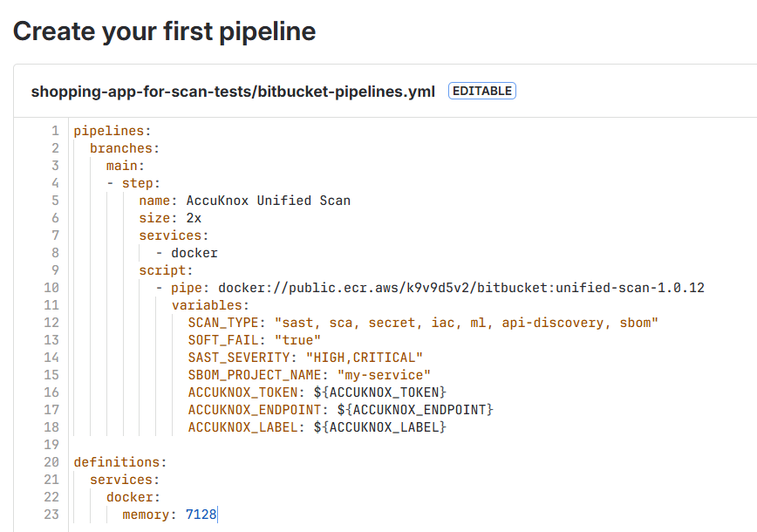Click SAST_SEVERITY "HIGH,CRITICAL" value

coord(364,358)
